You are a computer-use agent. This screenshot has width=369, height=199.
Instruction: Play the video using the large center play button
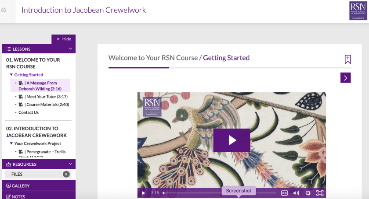point(232,140)
